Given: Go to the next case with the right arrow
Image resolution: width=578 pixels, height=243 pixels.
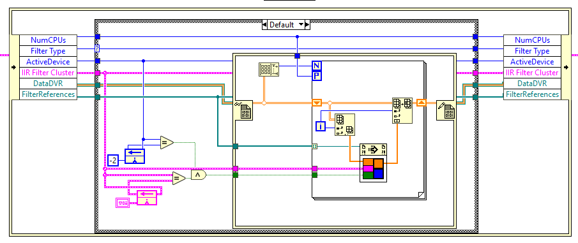Looking at the screenshot, I should [x=307, y=25].
